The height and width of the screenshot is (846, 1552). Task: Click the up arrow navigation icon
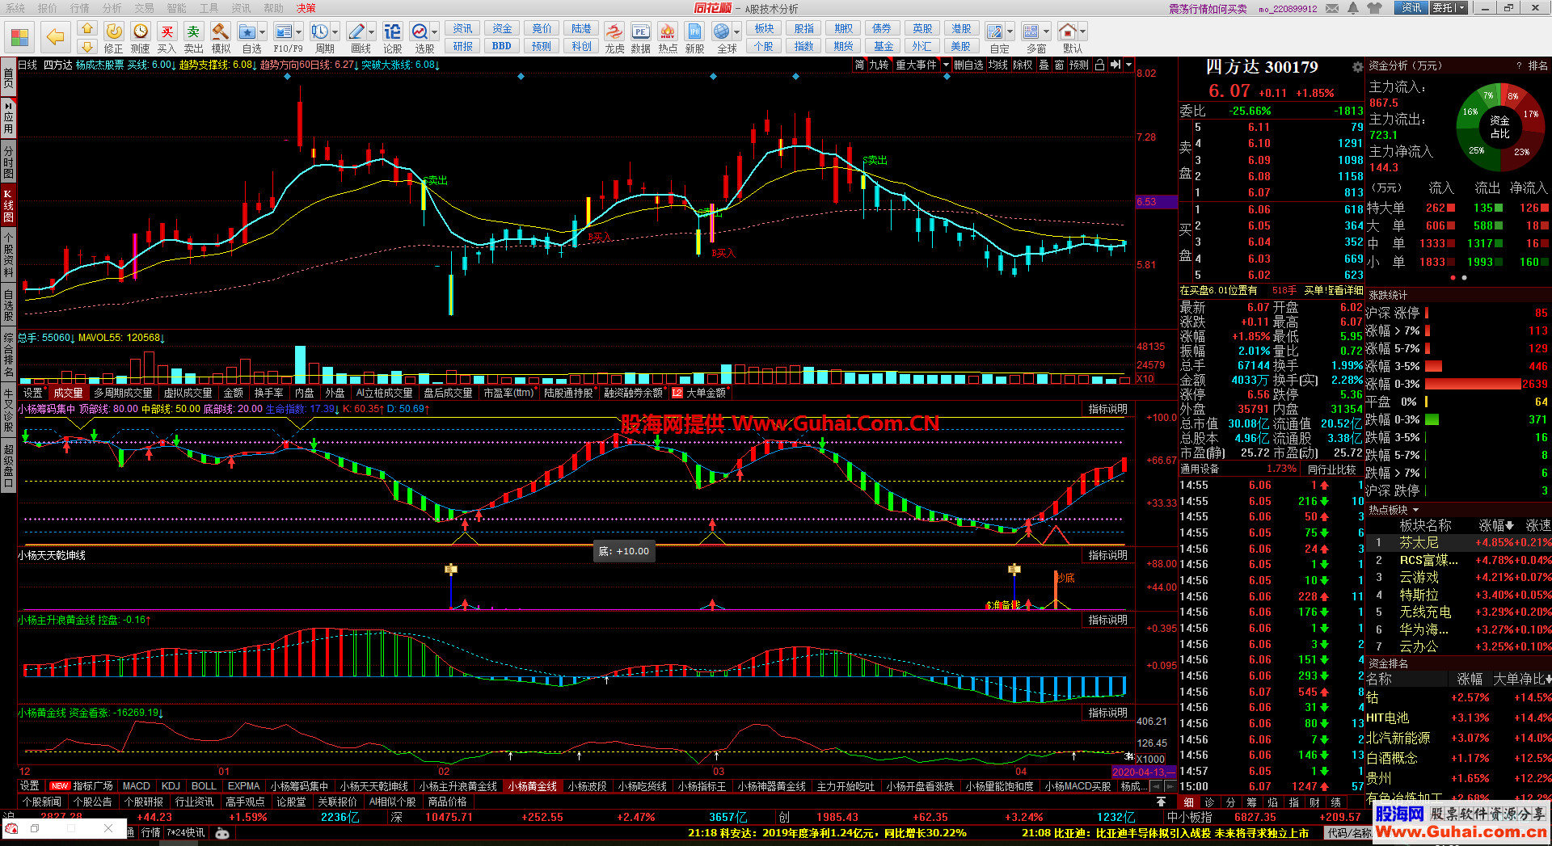point(87,29)
